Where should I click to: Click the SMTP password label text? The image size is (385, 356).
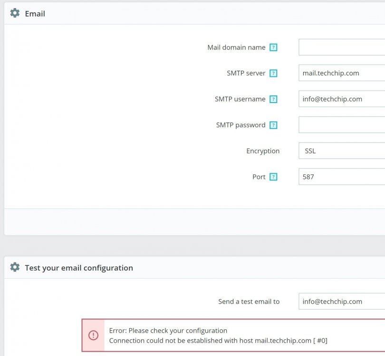coord(241,125)
